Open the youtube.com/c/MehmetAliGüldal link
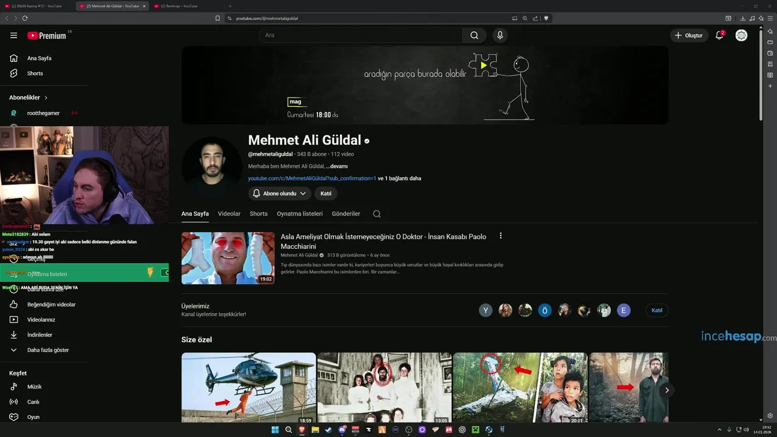777x437 pixels. point(312,178)
